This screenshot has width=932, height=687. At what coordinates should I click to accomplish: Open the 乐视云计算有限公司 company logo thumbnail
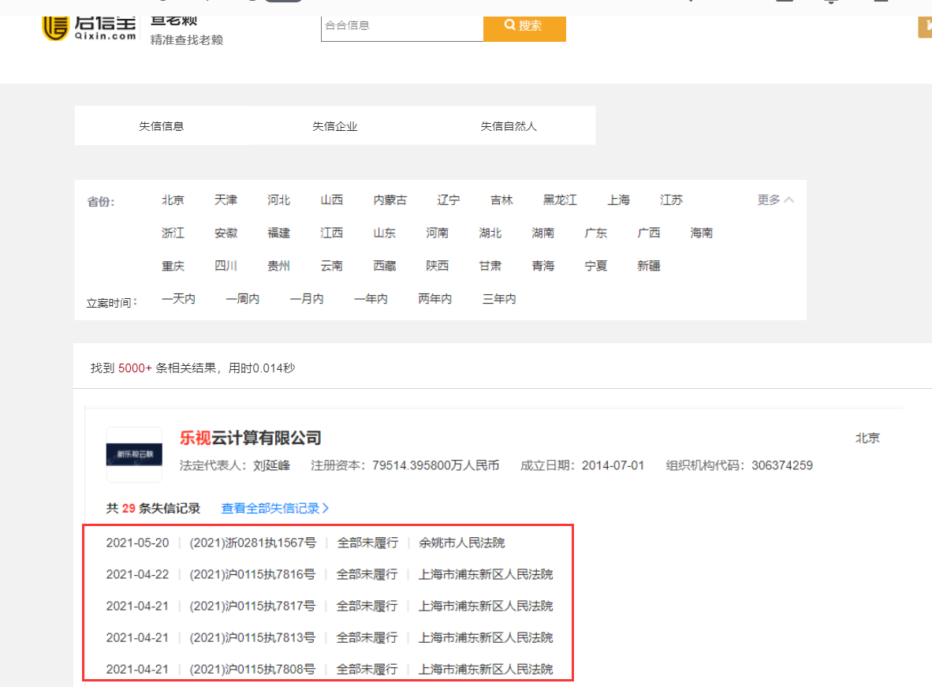[134, 454]
